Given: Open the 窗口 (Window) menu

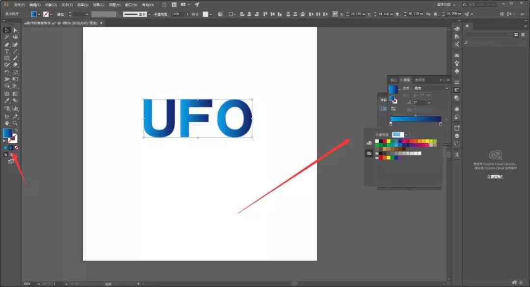Looking at the screenshot, I should [131, 5].
